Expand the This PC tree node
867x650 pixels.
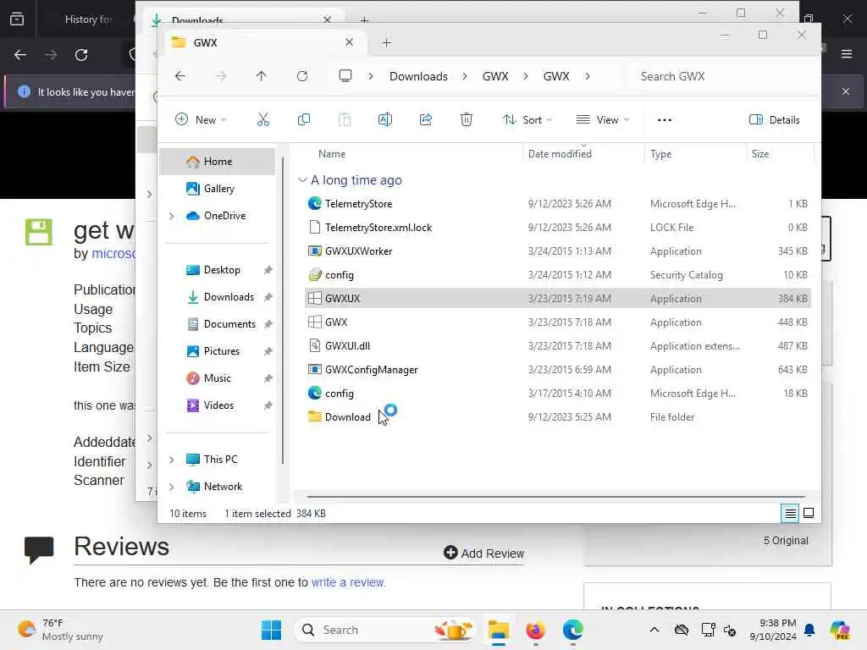tap(171, 460)
